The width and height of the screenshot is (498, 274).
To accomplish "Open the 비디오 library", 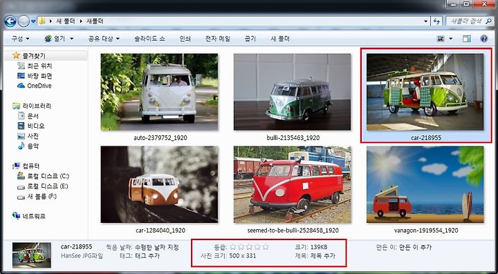I will point(35,126).
